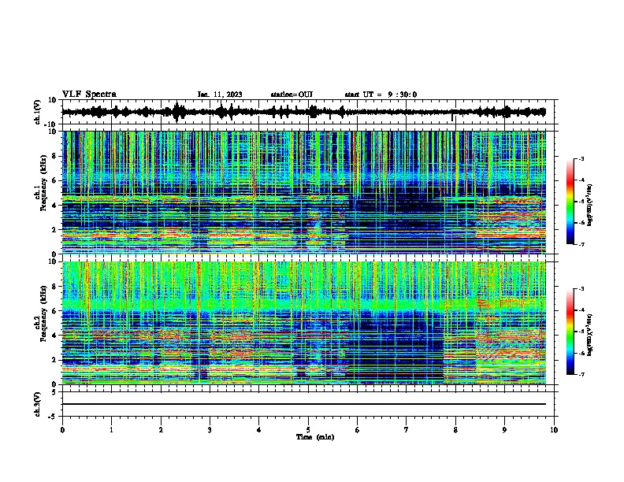Select the "Jan. 11, 2023" date text
This screenshot has height=482, width=624.
pyautogui.click(x=220, y=95)
